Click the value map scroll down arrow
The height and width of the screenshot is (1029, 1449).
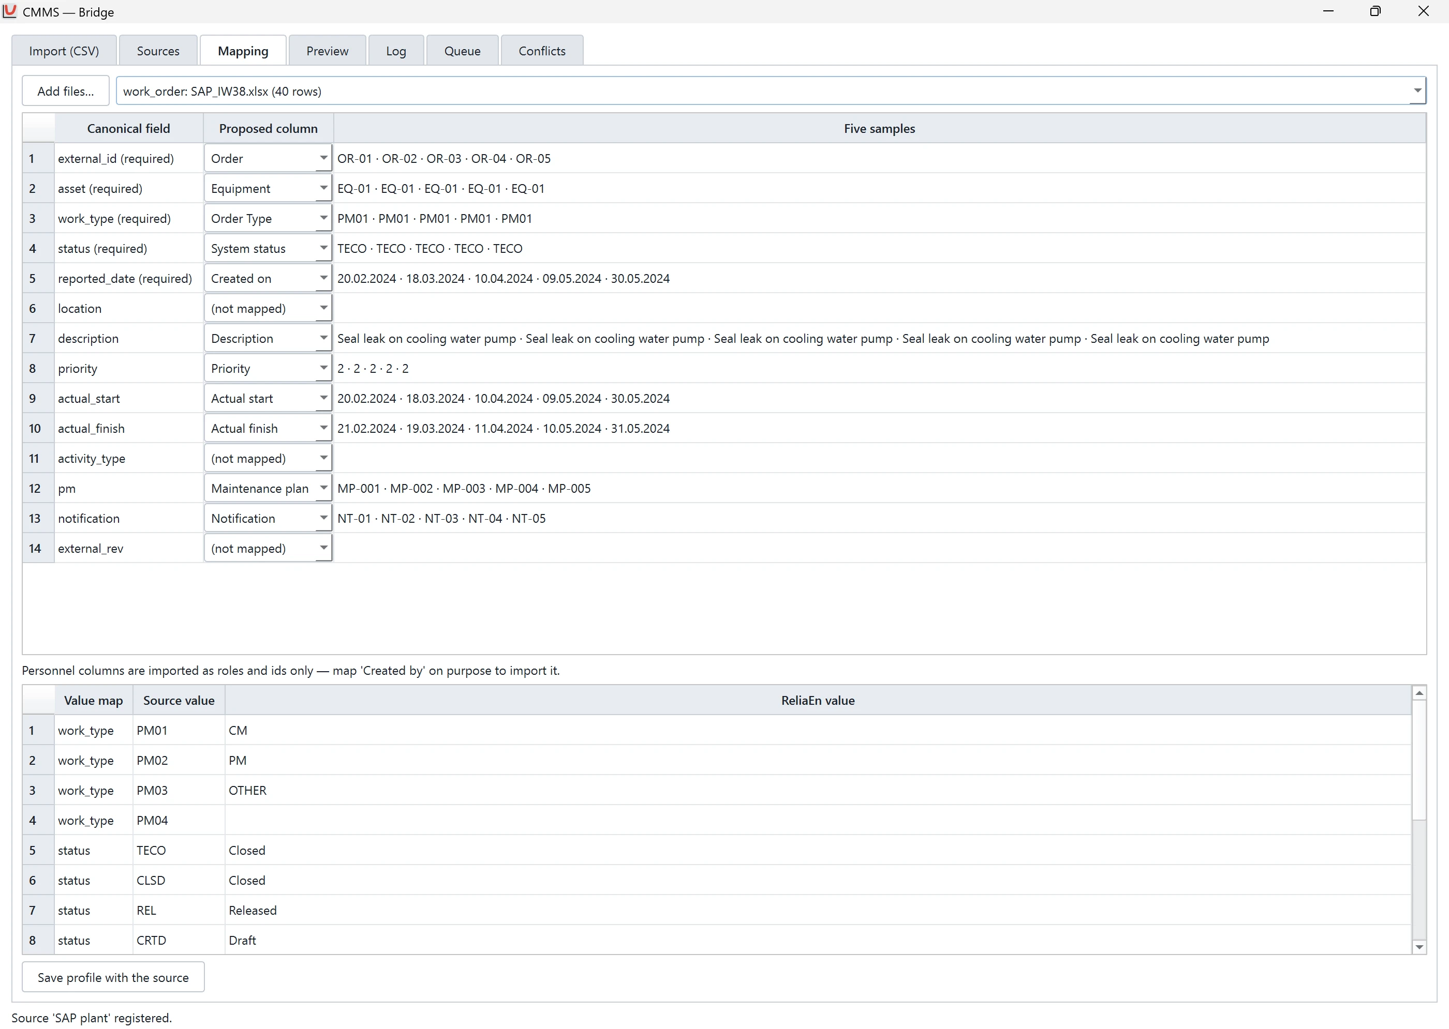coord(1419,947)
